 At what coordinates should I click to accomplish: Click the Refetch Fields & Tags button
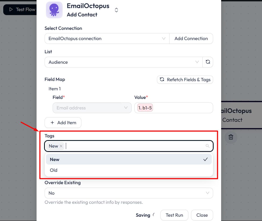pyautogui.click(x=185, y=80)
